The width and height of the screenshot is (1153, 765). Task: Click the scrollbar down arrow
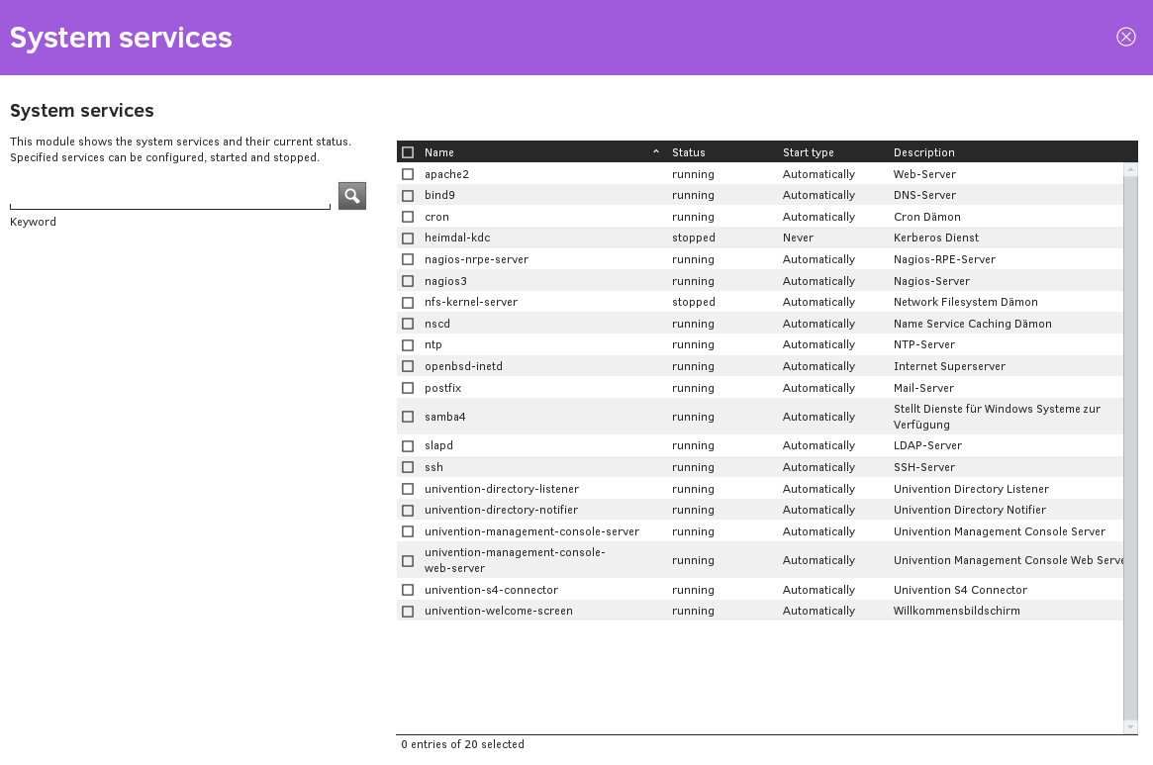tap(1130, 727)
